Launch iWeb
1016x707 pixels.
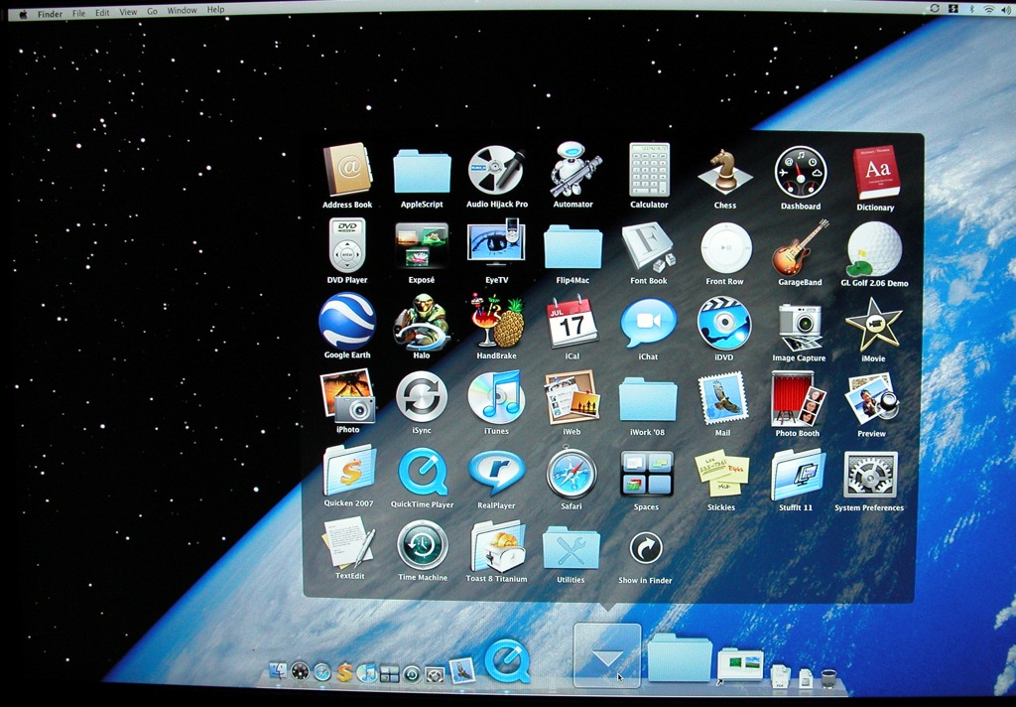click(571, 397)
